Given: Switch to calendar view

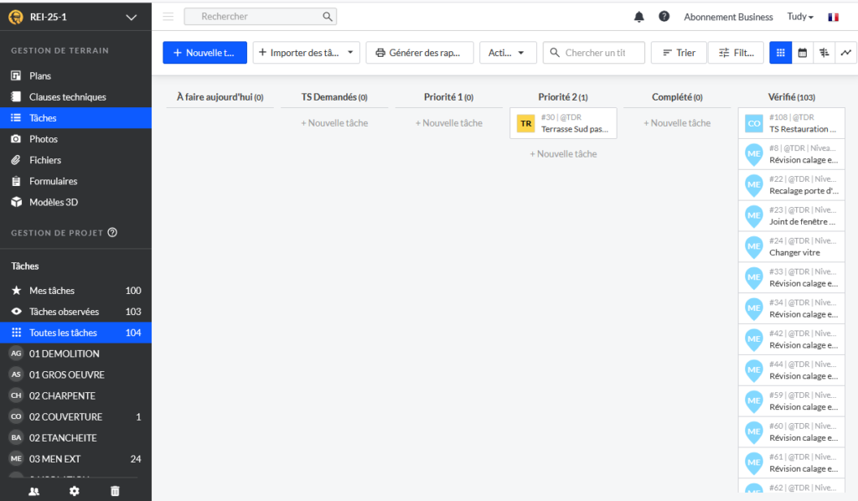Looking at the screenshot, I should coord(802,53).
